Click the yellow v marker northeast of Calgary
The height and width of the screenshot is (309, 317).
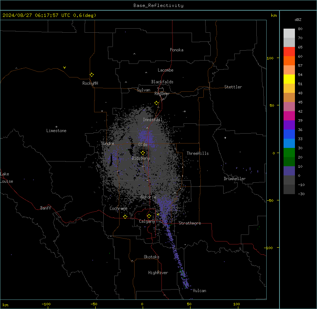(158, 214)
